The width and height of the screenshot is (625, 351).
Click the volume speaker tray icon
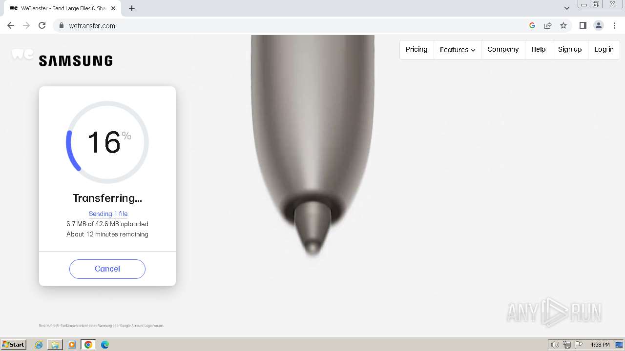(555, 345)
